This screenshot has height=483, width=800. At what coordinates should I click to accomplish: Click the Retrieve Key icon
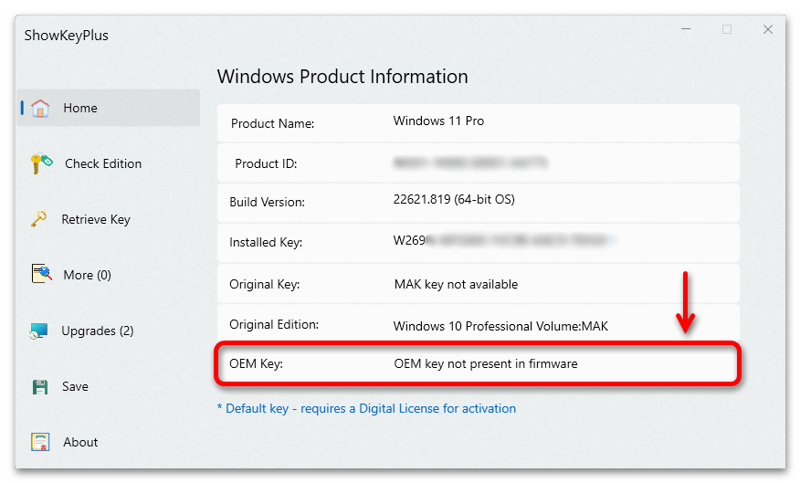click(x=39, y=219)
